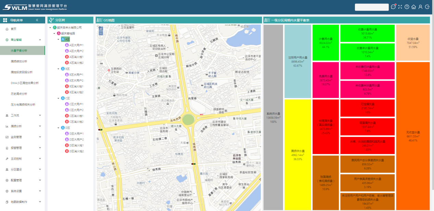Select tree row B区大用户1
The image size is (434, 211).
pos(74,74)
